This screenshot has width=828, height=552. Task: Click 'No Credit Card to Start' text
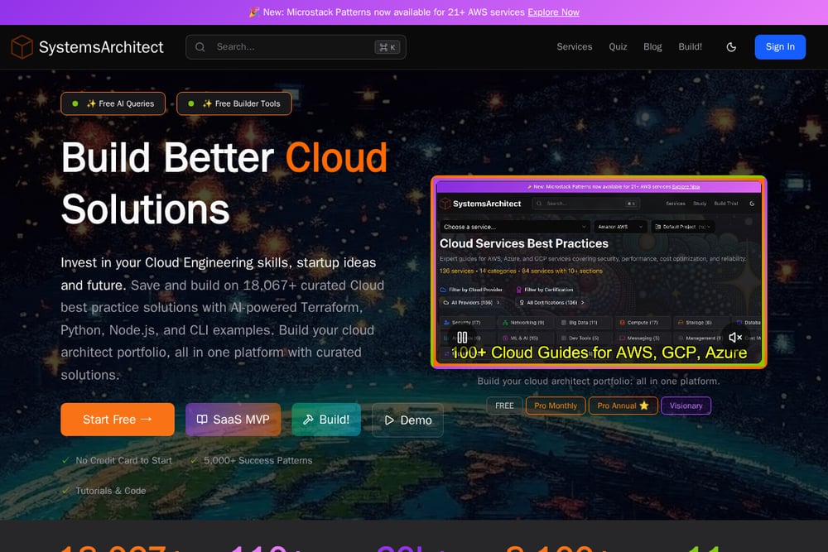point(123,460)
